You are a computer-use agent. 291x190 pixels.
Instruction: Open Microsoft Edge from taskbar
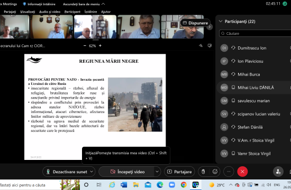160,185
